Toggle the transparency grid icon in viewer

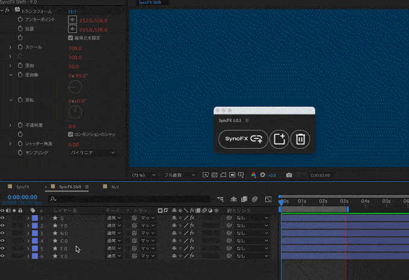click(x=214, y=175)
